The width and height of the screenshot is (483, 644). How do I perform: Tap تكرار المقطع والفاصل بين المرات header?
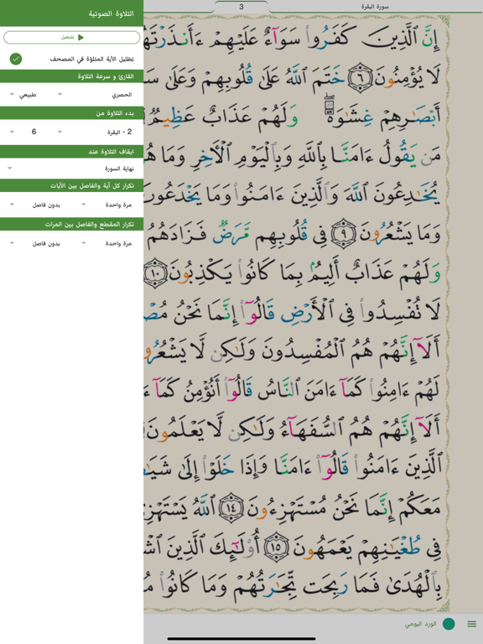pos(72,224)
